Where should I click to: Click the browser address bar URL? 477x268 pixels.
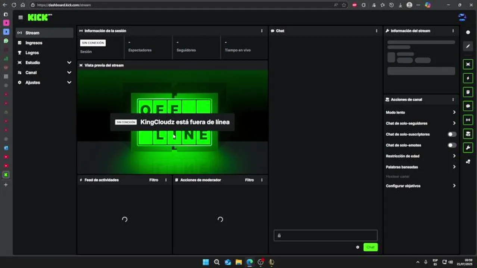(64, 5)
